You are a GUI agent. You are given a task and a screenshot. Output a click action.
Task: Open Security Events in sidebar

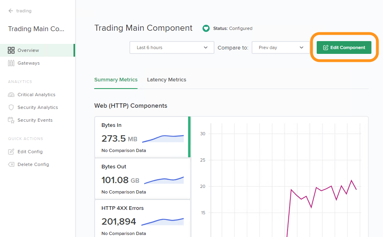click(38, 120)
